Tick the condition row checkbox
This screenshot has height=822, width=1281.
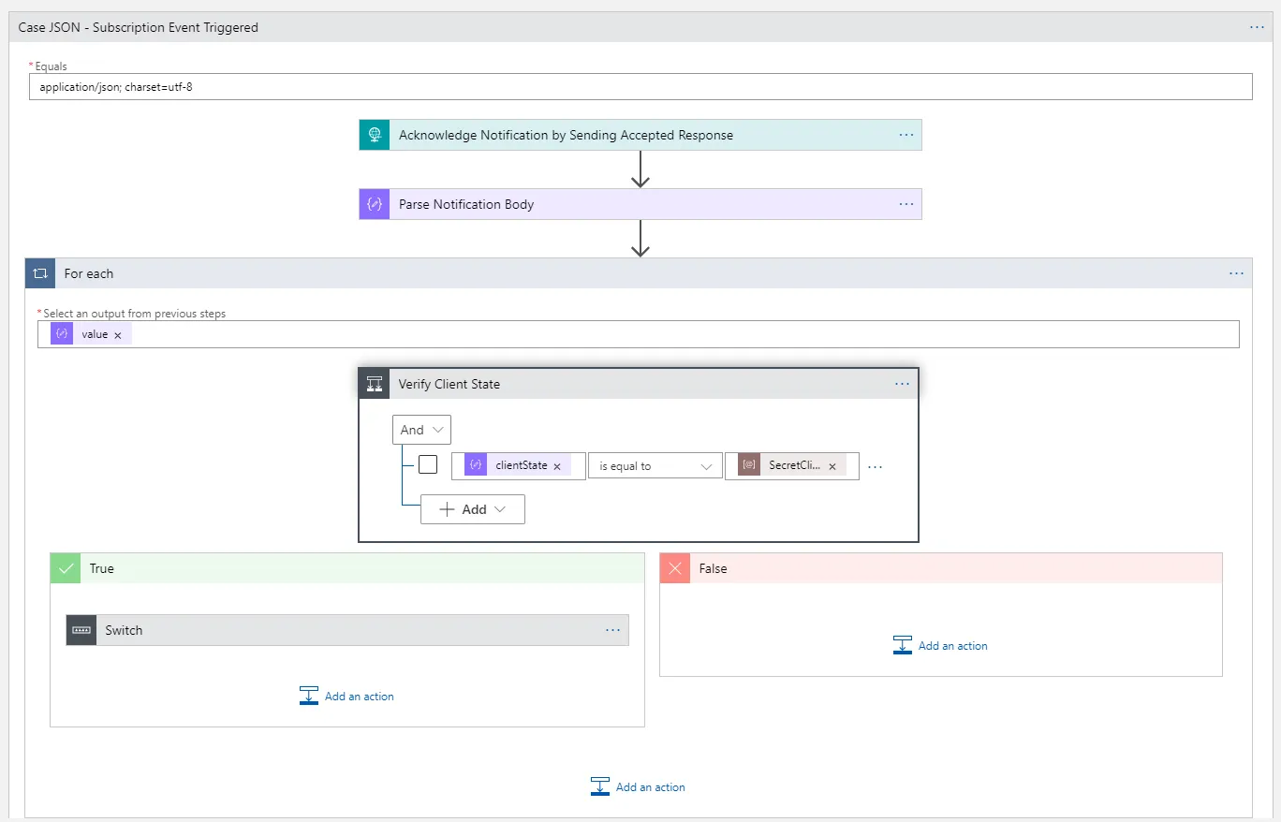pyautogui.click(x=428, y=464)
